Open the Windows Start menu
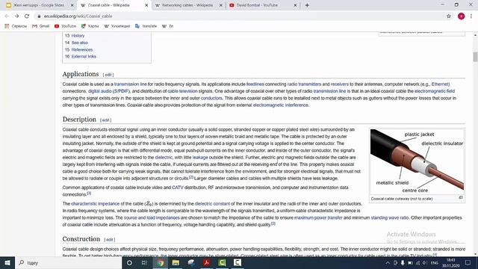478x269 pixels. tap(7, 262)
